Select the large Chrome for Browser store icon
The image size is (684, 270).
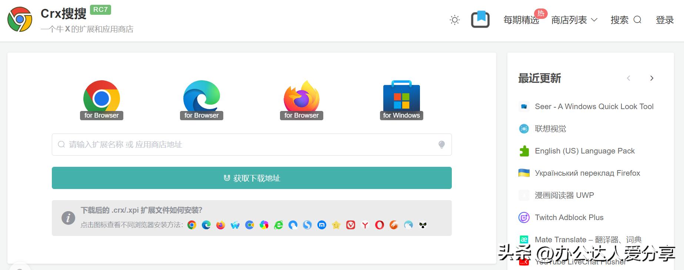point(101,100)
